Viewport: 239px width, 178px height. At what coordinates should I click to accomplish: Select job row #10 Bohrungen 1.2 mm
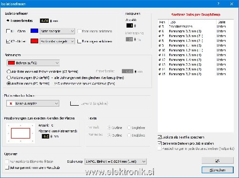[196, 50]
